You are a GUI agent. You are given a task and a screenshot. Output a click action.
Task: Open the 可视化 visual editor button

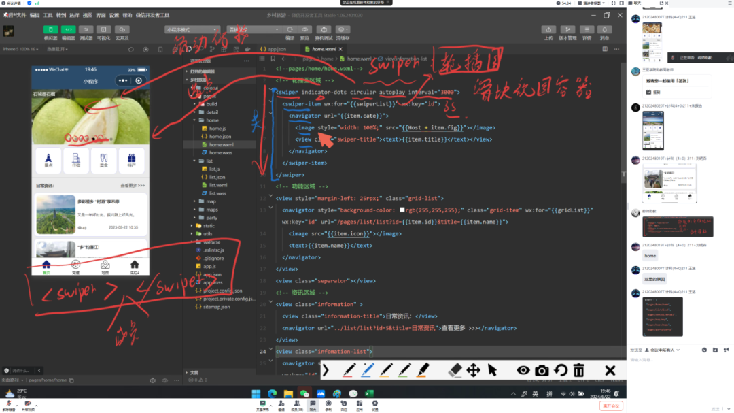pyautogui.click(x=104, y=29)
